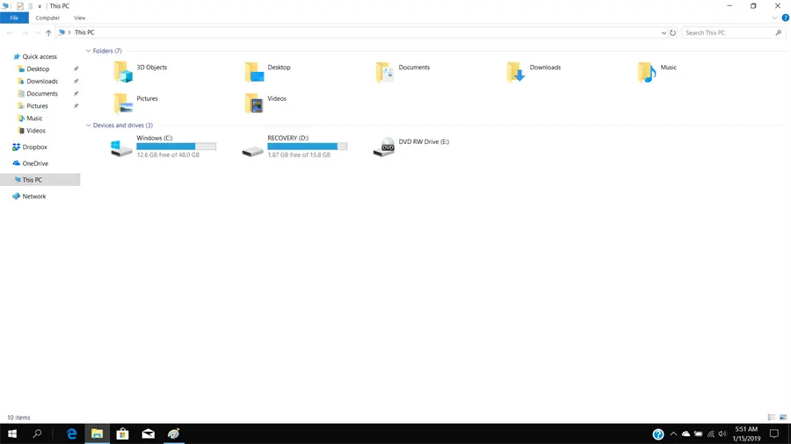Viewport: 791px width, 444px height.
Task: Switch to large icons view in status bar
Action: pos(783,418)
